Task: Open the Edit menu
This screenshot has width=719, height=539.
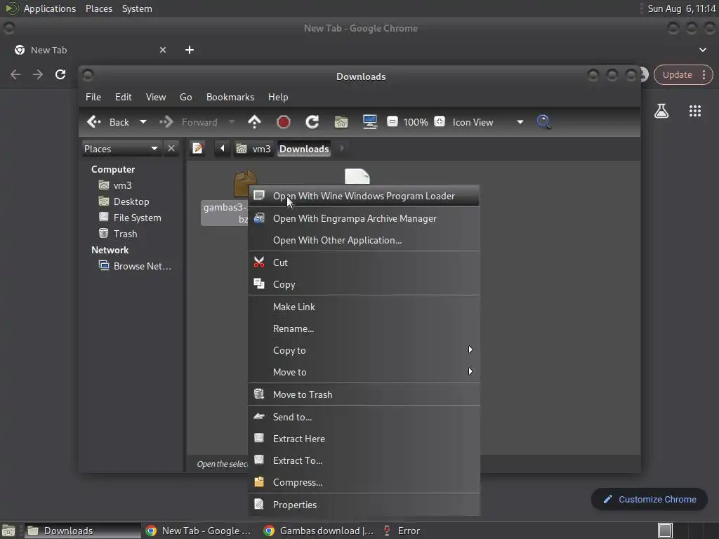Action: (124, 97)
